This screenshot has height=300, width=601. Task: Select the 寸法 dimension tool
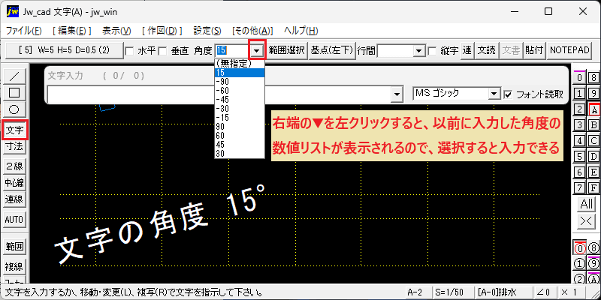tap(14, 145)
